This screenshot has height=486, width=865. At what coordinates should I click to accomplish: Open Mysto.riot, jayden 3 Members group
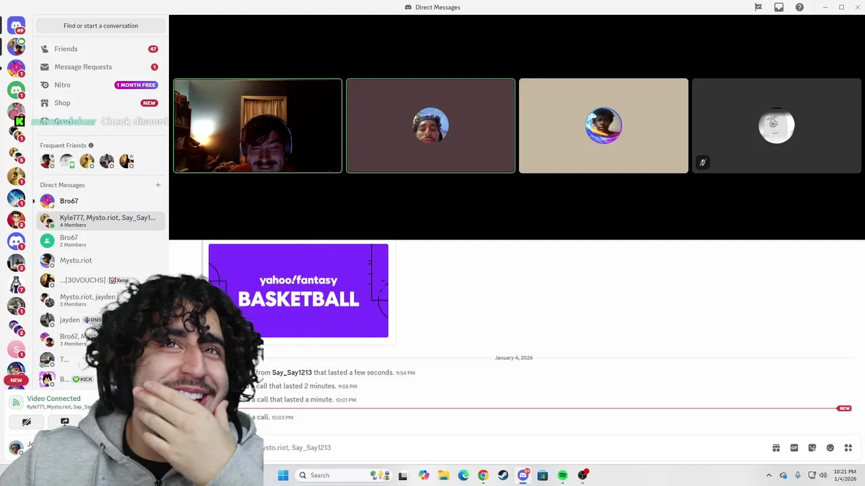pyautogui.click(x=86, y=300)
